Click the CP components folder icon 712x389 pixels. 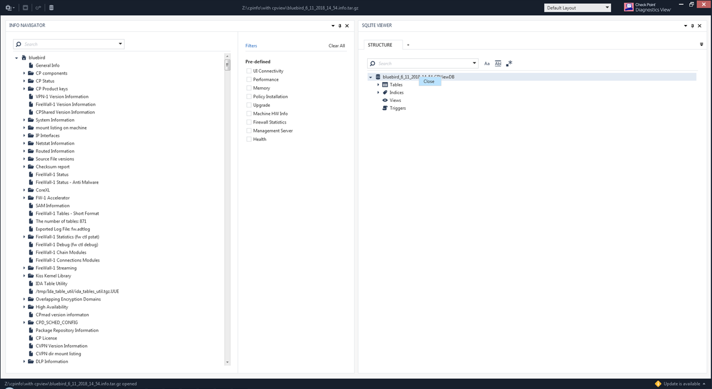tap(31, 73)
